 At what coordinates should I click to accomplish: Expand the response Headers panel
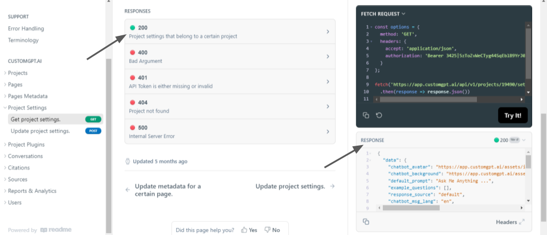[x=510, y=222]
